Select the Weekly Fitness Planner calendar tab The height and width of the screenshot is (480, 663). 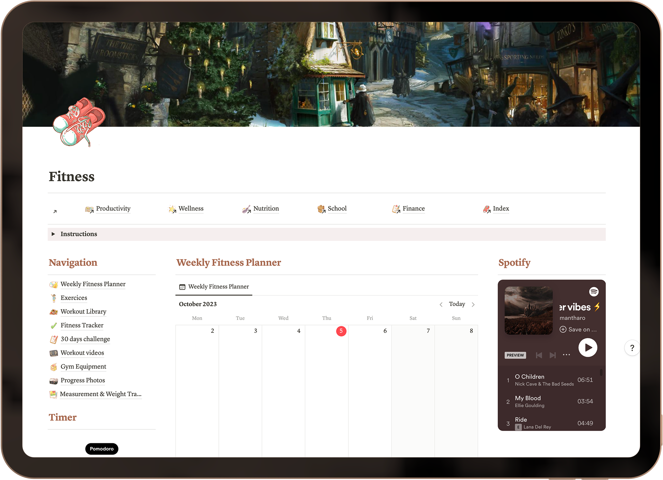pyautogui.click(x=214, y=287)
